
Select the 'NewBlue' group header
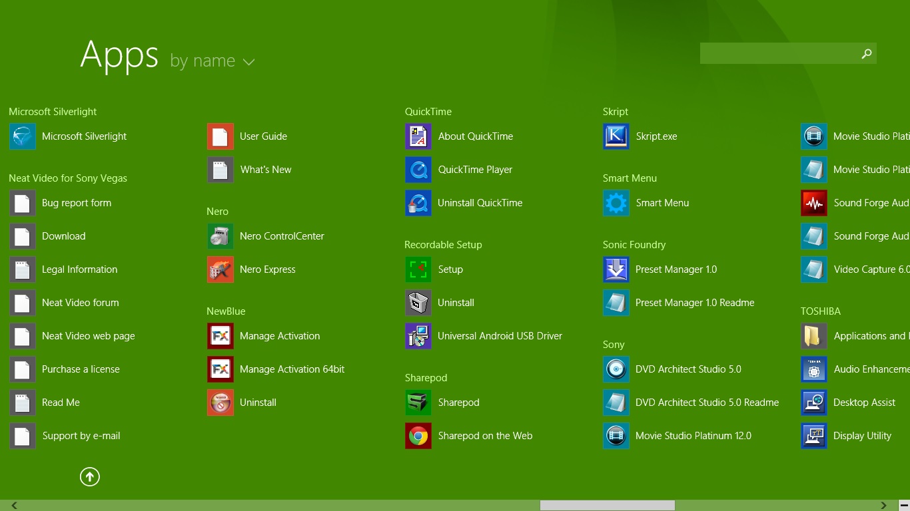[x=226, y=311]
